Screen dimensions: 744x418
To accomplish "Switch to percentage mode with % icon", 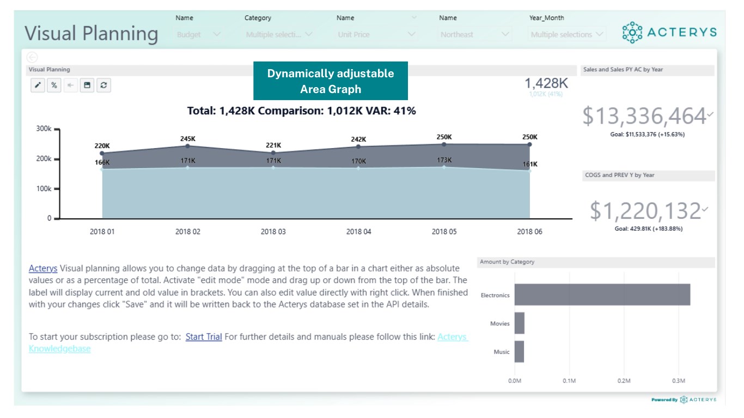I will tap(54, 85).
